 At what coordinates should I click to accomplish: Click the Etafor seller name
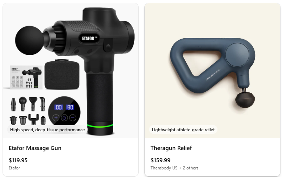click(14, 168)
